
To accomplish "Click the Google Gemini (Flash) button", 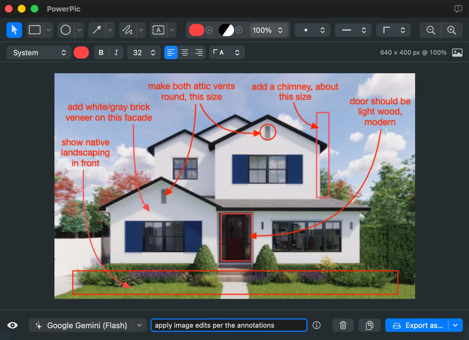I will pyautogui.click(x=81, y=325).
